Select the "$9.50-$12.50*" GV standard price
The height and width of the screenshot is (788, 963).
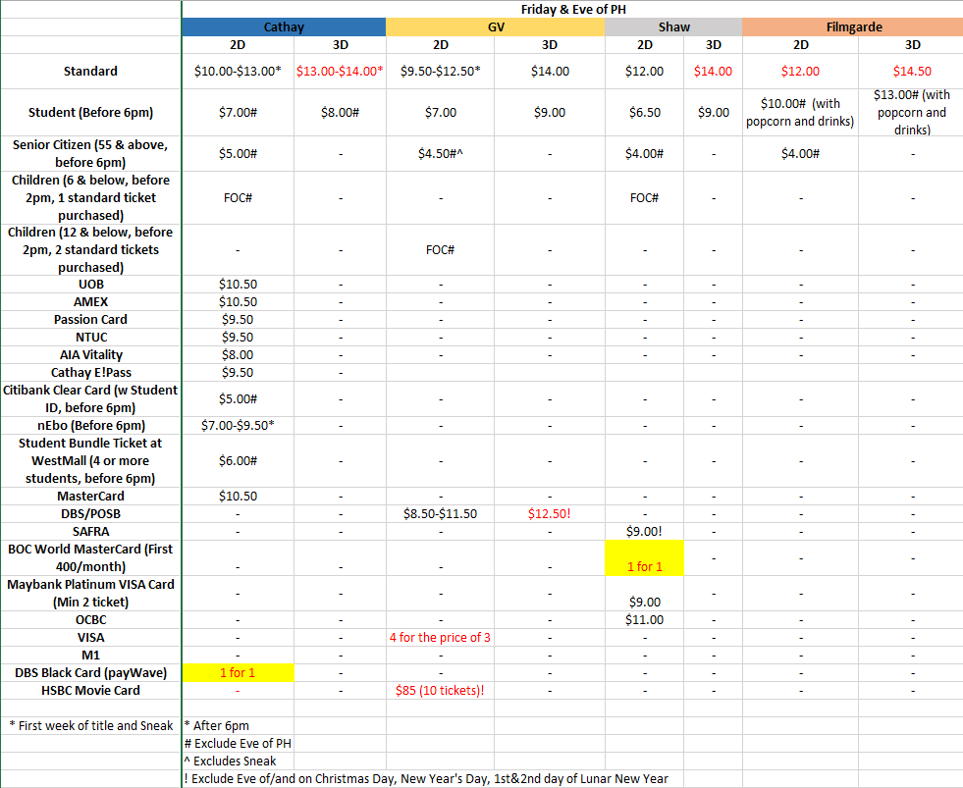coord(441,72)
